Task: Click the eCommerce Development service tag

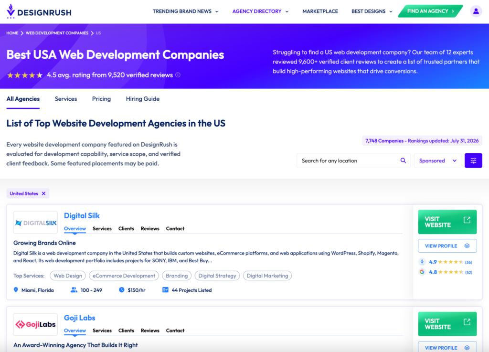Action: click(124, 276)
